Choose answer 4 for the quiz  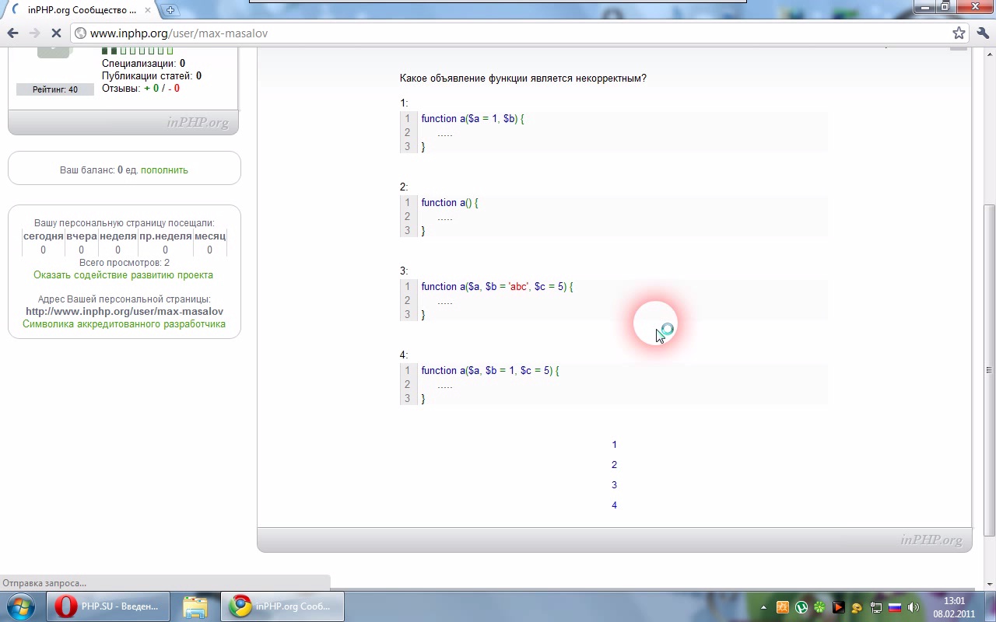[x=614, y=505]
